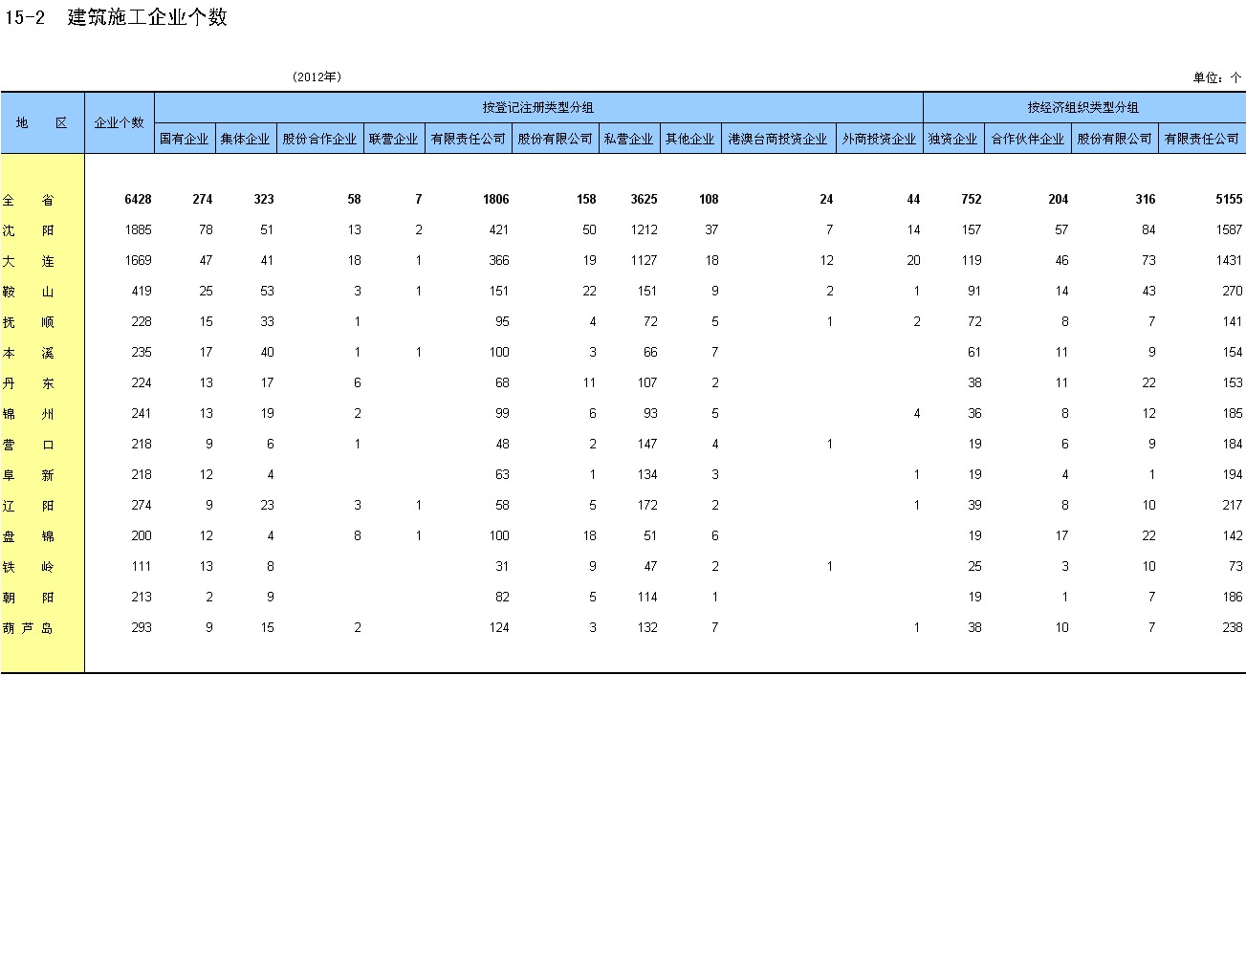Select the (2012年) year label
Screen dimensions: 1246x980
[x=317, y=76]
